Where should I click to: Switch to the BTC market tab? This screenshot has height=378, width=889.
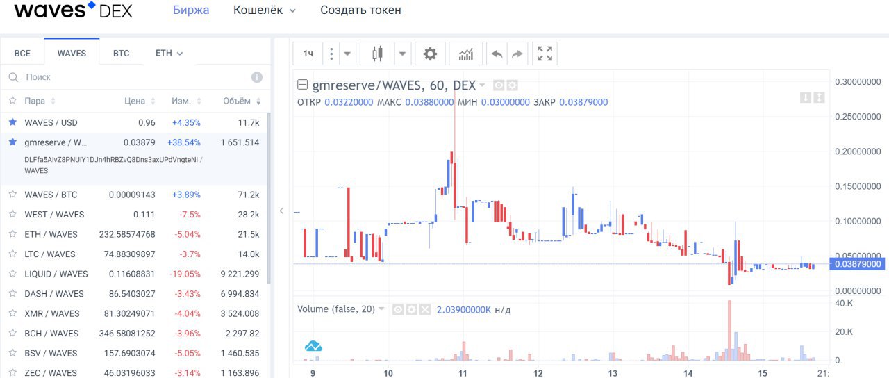tap(121, 53)
